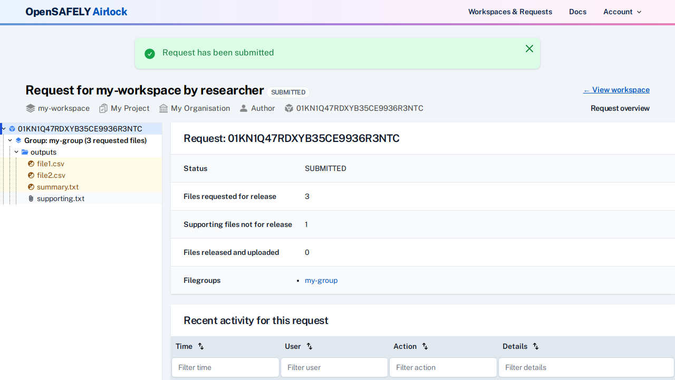The width and height of the screenshot is (675, 380).
Task: Select file2.csv in the file tree
Action: 51,175
